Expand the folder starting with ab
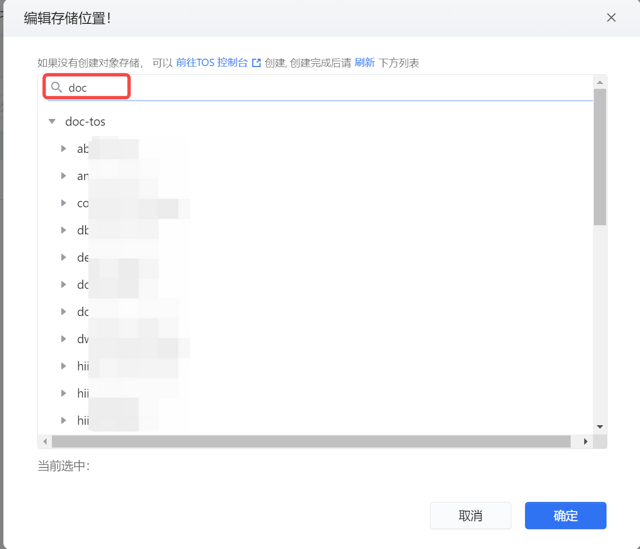This screenshot has width=640, height=549. (64, 149)
